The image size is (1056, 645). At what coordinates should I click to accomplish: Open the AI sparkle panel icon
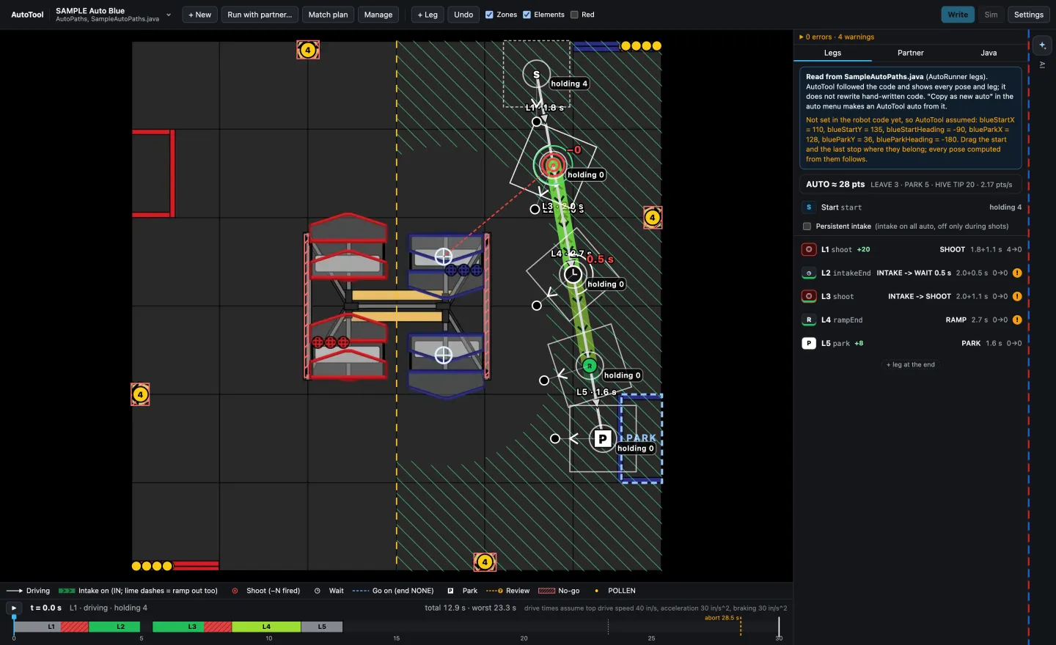[1042, 45]
